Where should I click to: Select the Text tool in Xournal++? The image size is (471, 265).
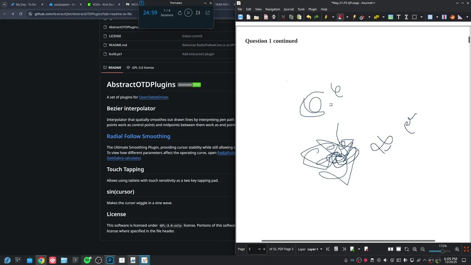[399, 17]
